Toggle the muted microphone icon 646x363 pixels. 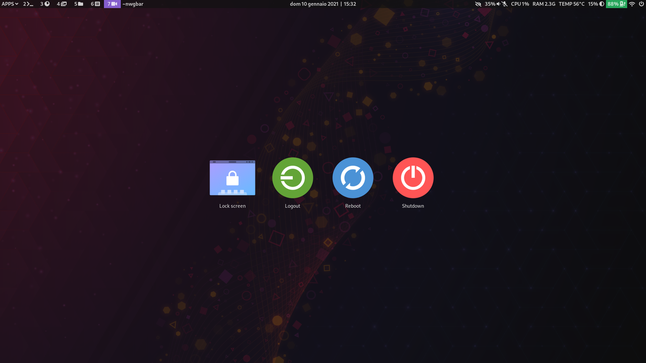[505, 4]
